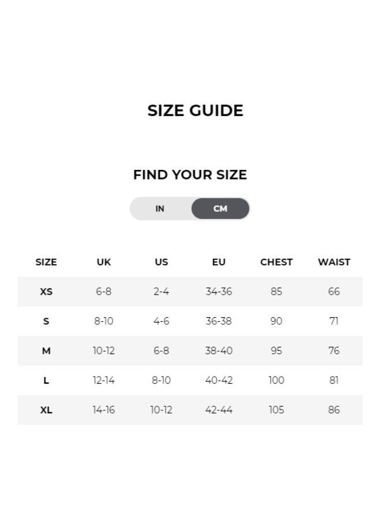381x520 pixels.
Task: Click the SIZE GUIDE heading
Action: (195, 110)
